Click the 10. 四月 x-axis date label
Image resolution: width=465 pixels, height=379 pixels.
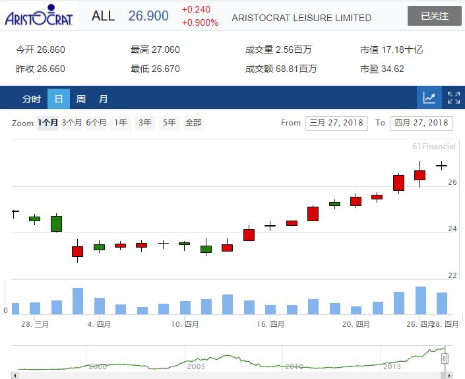185,324
